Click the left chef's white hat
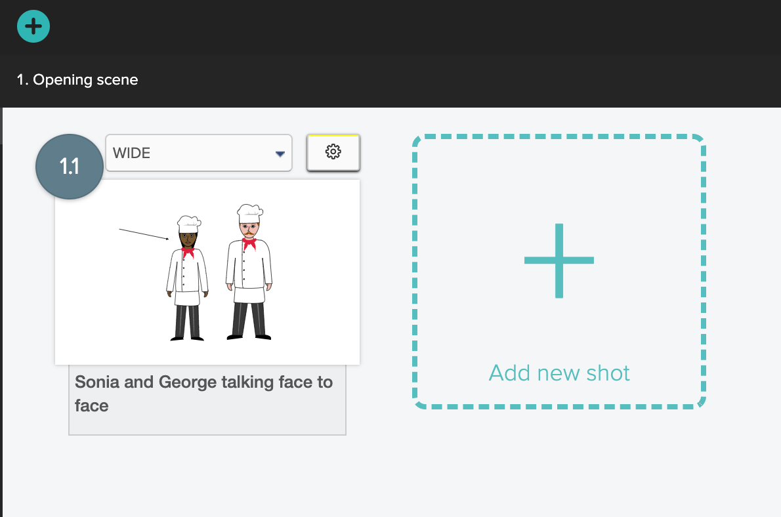Viewport: 781px width, 517px height. tap(188, 223)
